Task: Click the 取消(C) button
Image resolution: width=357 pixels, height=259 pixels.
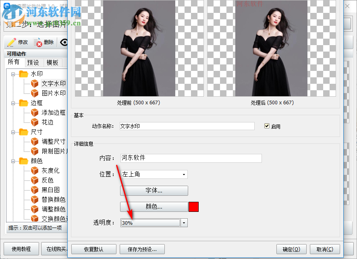Action: tap(325, 249)
